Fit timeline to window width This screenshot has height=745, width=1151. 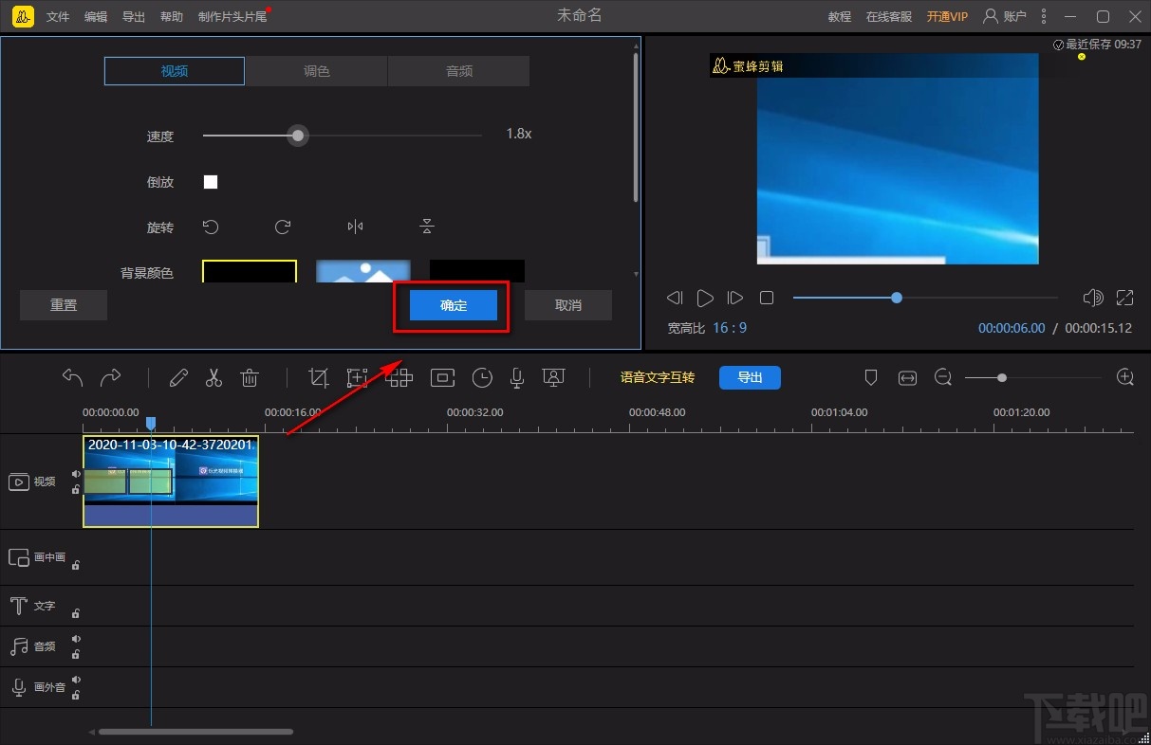pos(908,377)
